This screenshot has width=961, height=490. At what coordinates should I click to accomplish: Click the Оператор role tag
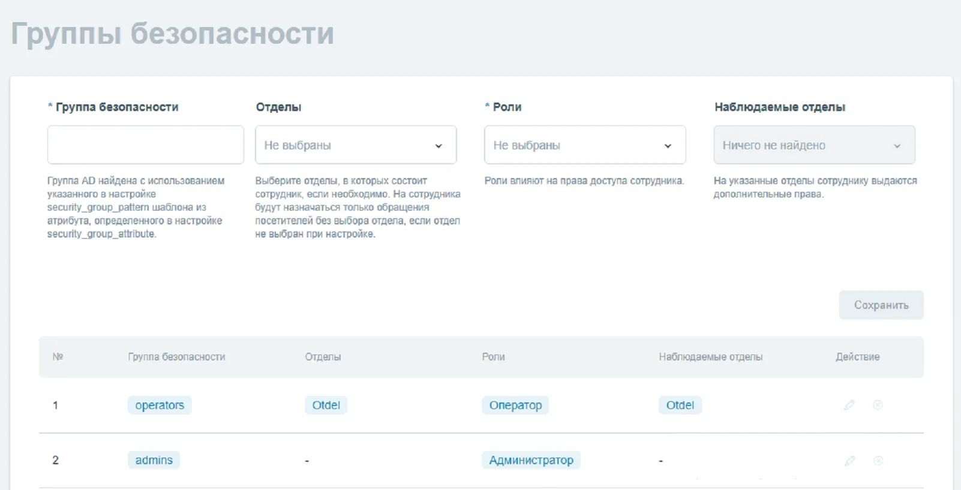515,405
